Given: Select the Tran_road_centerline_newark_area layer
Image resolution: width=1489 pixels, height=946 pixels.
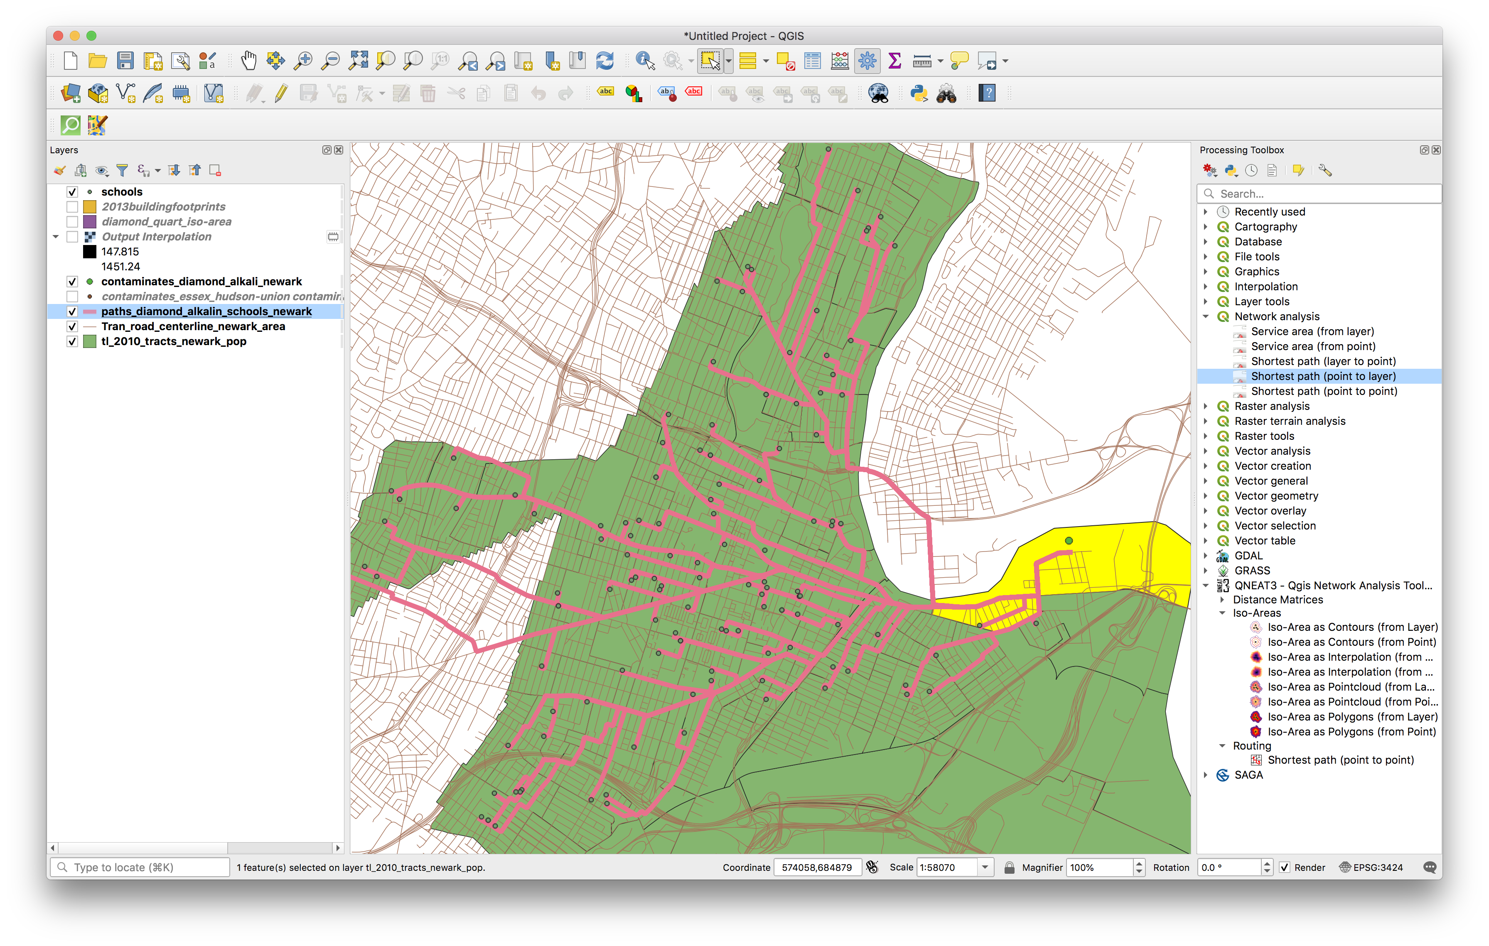Looking at the screenshot, I should coord(193,326).
